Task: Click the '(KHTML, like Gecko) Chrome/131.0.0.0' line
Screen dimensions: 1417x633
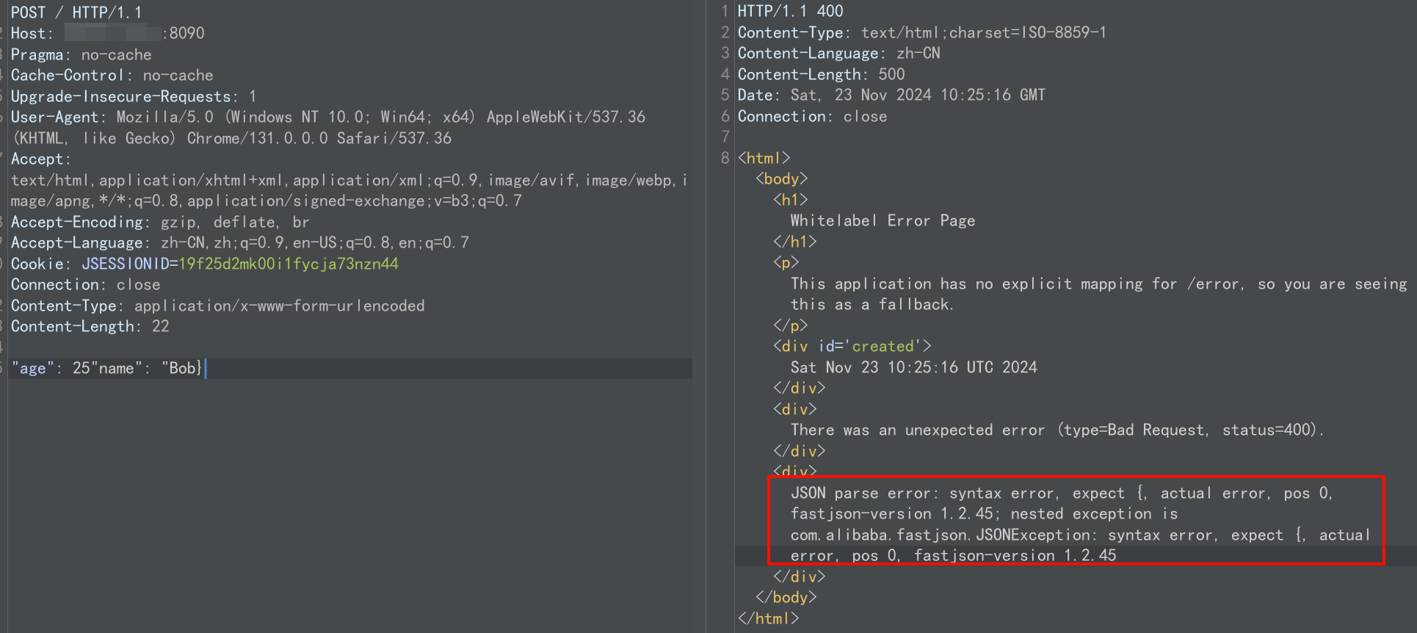Action: coord(231,138)
